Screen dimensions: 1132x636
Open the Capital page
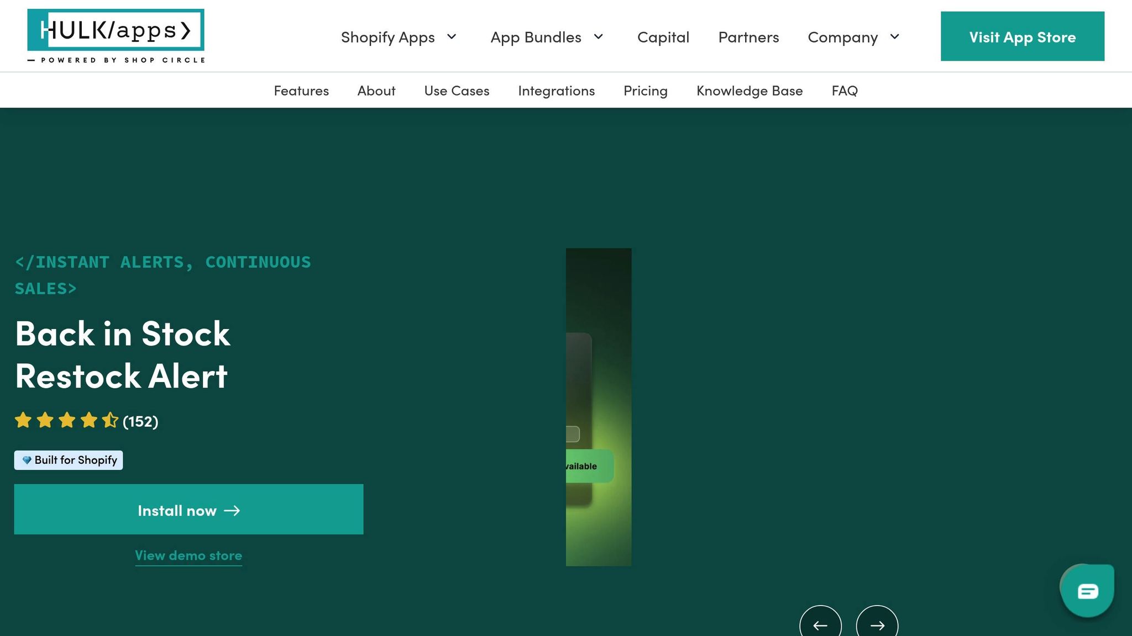(663, 37)
